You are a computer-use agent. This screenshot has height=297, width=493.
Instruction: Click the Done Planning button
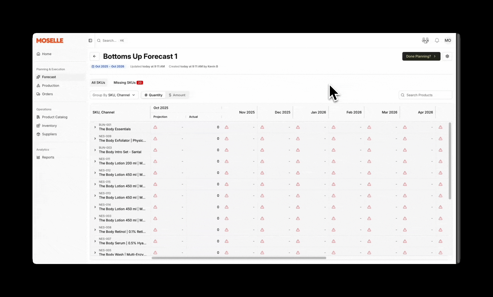(421, 56)
